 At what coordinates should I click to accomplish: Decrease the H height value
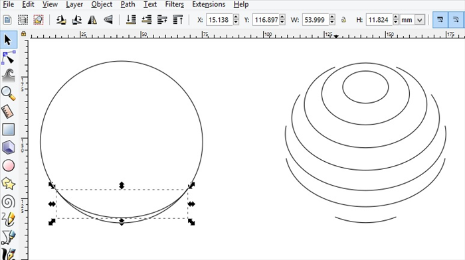(x=396, y=23)
